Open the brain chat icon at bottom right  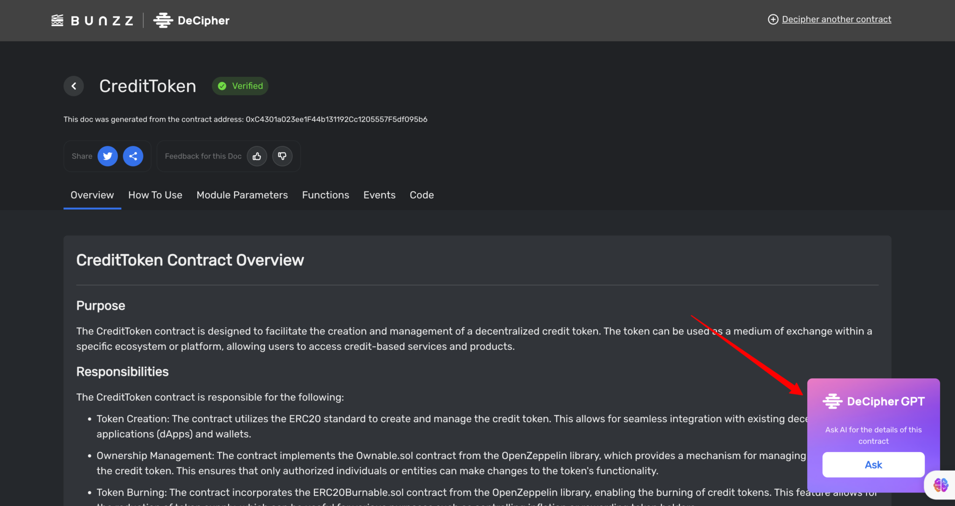[941, 485]
